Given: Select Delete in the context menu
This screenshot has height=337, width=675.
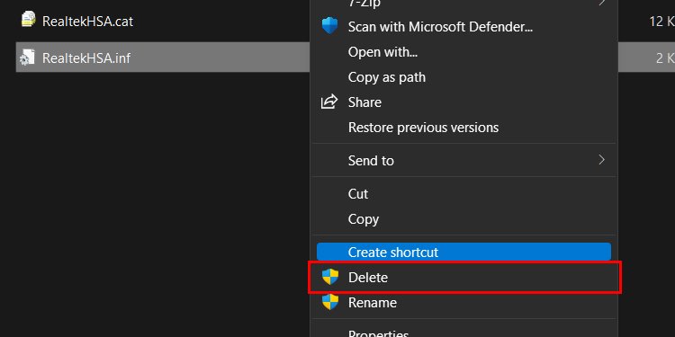Looking at the screenshot, I should (x=464, y=278).
